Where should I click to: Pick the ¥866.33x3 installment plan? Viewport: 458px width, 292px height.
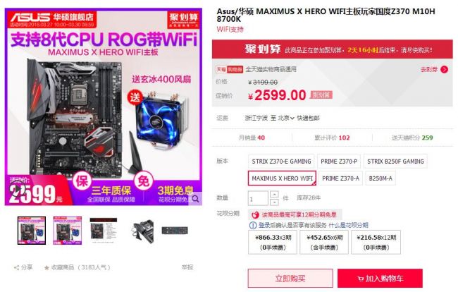pyautogui.click(x=273, y=243)
